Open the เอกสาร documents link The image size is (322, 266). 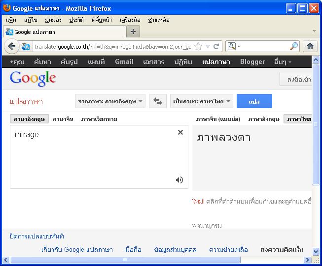[x=154, y=61]
